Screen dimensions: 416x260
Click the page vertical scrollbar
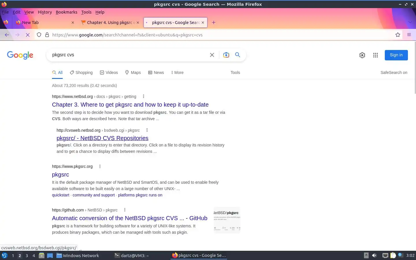[415, 68]
